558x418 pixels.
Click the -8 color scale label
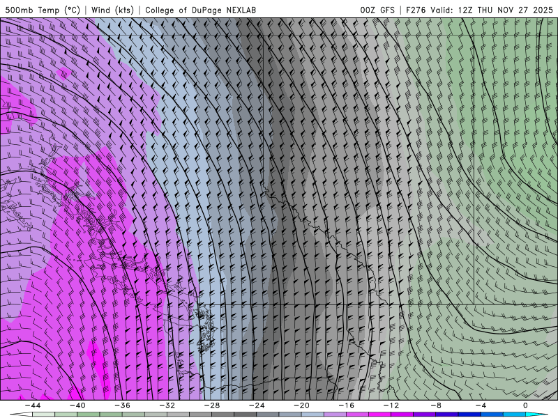[437, 405]
